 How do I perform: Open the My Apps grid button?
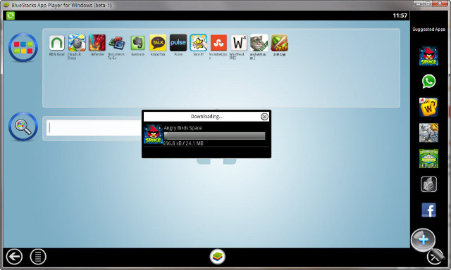pos(23,47)
